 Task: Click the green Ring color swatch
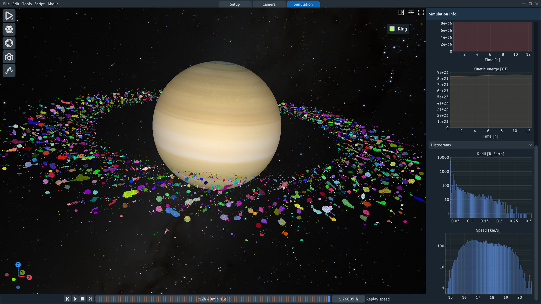click(x=393, y=29)
